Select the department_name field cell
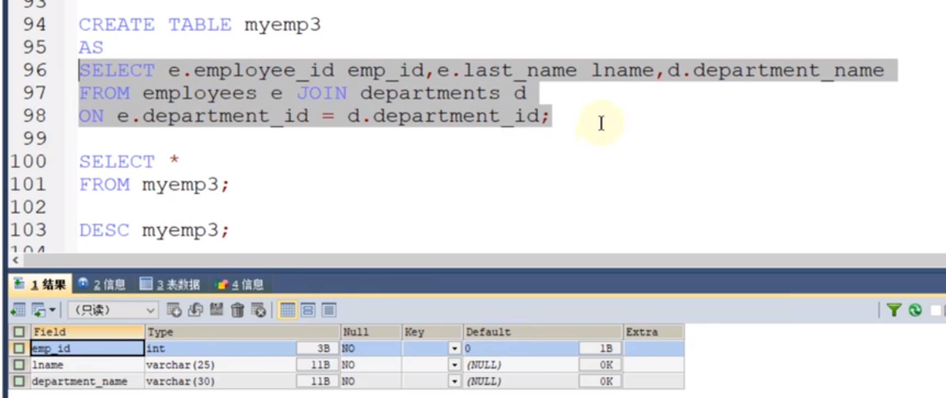This screenshot has height=398, width=946. click(x=87, y=381)
